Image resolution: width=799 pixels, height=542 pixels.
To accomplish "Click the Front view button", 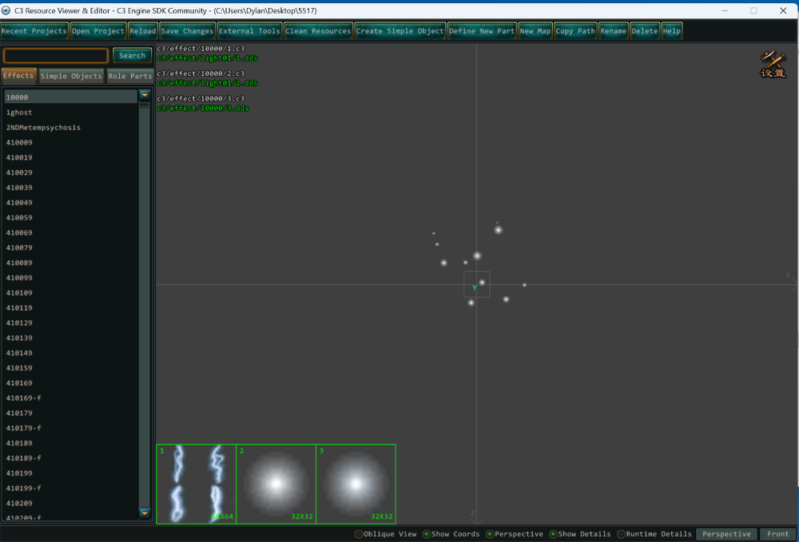I will 777,534.
